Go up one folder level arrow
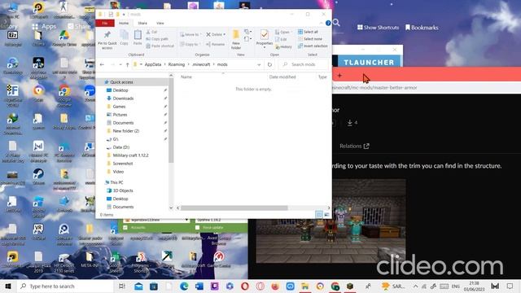 (127, 64)
